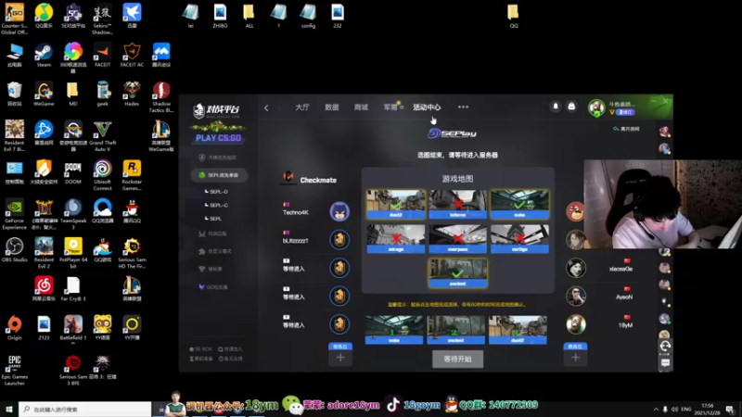Open the Ubisoft Connect shortcut
The width and height of the screenshot is (742, 417).
[102, 175]
